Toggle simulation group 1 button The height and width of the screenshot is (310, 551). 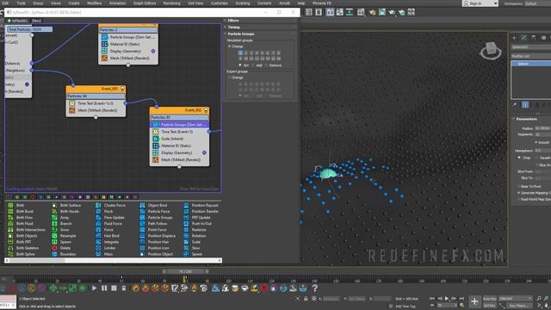tap(240, 53)
